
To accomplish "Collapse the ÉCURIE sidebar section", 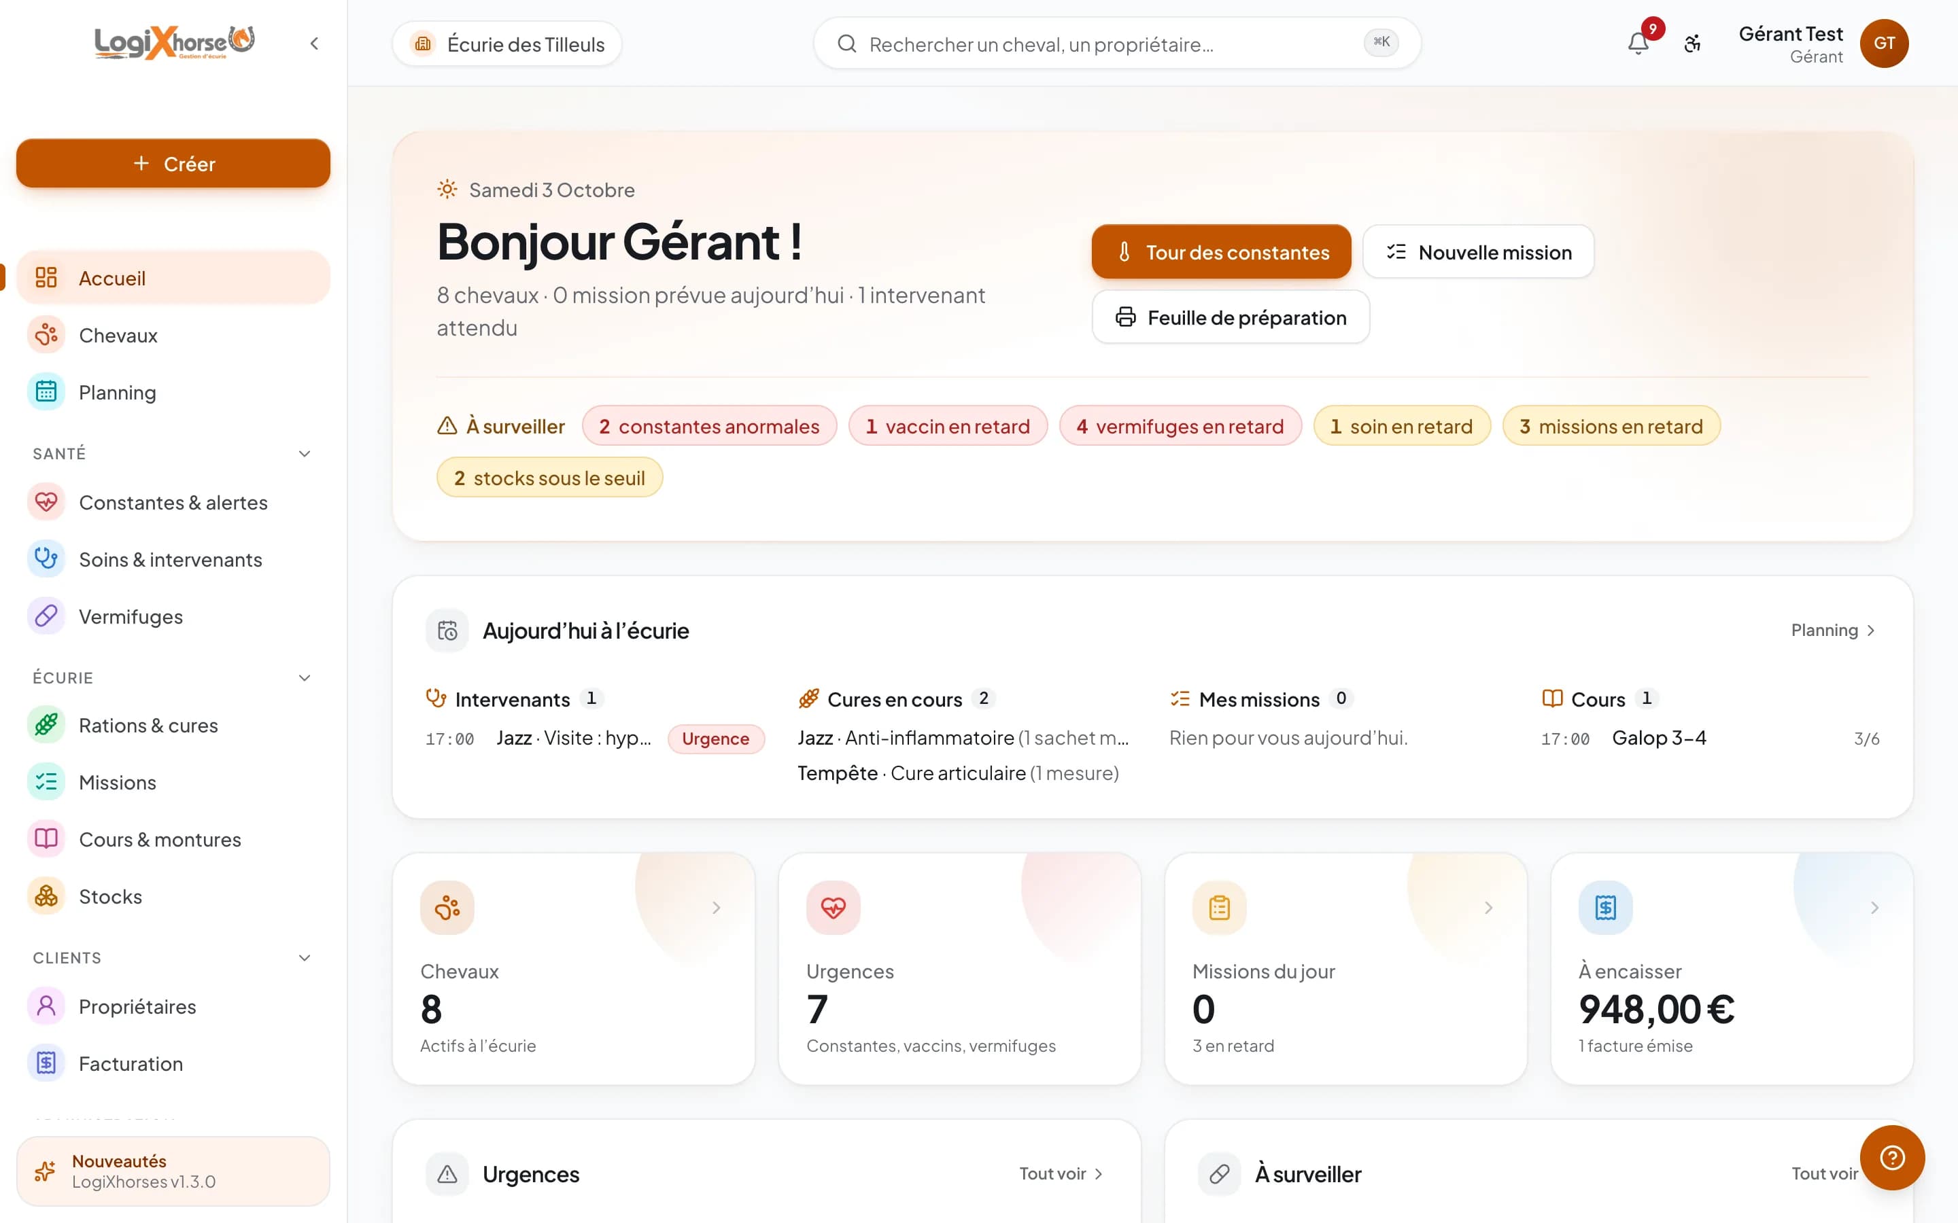I will click(305, 678).
